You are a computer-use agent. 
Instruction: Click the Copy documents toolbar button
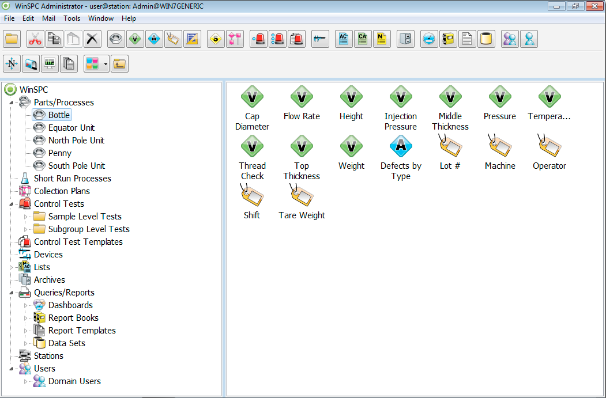coord(54,39)
